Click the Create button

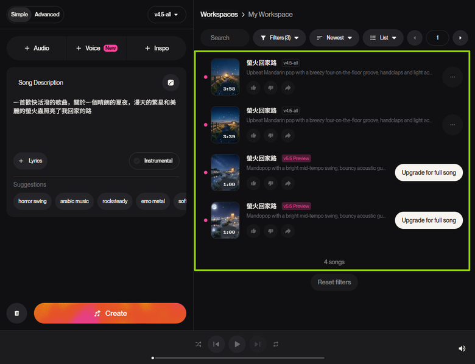[x=110, y=313]
